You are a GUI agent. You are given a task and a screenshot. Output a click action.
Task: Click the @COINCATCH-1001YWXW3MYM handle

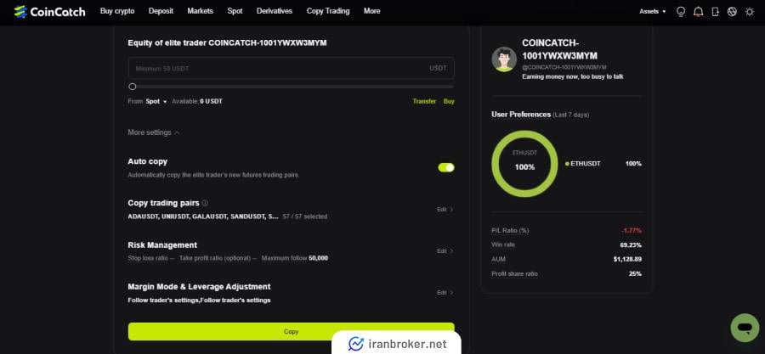[x=564, y=67]
